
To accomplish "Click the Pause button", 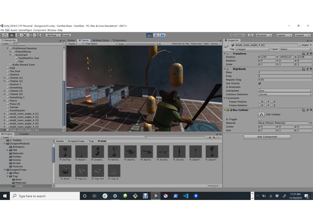I will tap(156, 35).
